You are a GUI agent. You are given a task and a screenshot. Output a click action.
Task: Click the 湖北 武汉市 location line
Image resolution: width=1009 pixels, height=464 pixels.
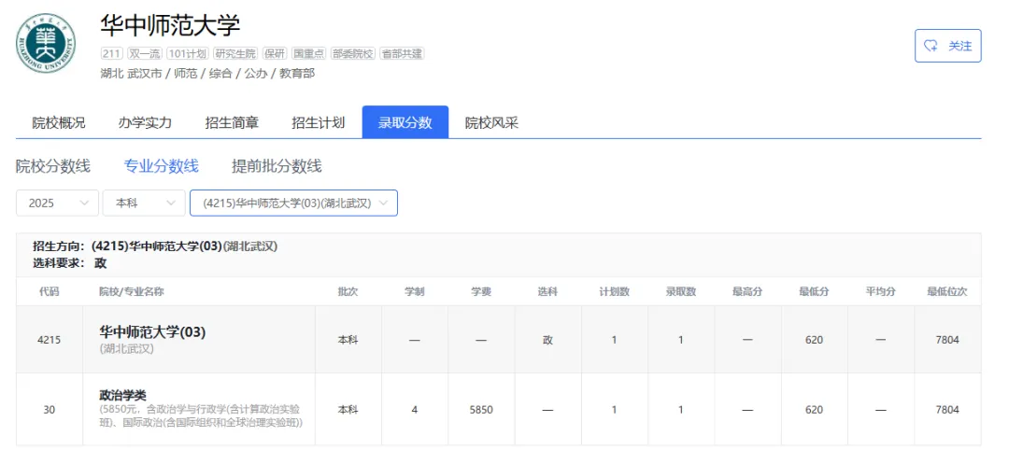[x=207, y=73]
